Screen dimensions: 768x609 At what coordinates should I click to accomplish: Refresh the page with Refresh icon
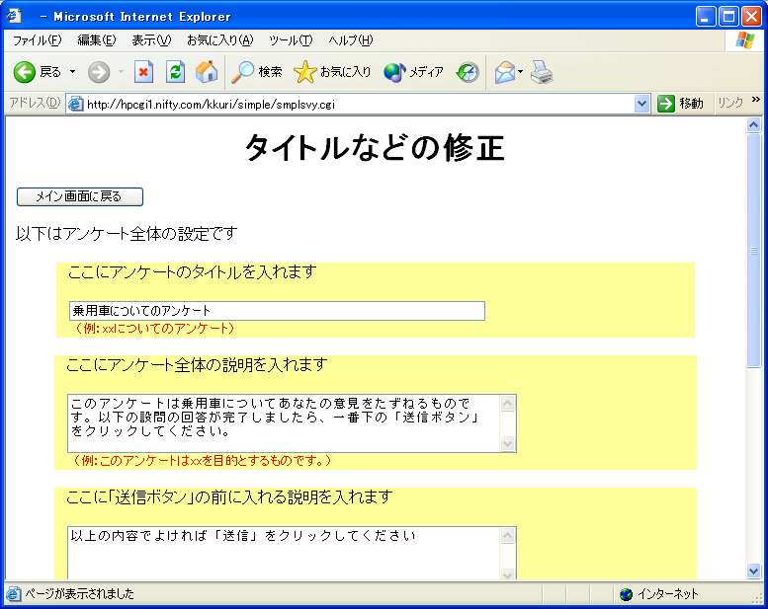pos(175,72)
